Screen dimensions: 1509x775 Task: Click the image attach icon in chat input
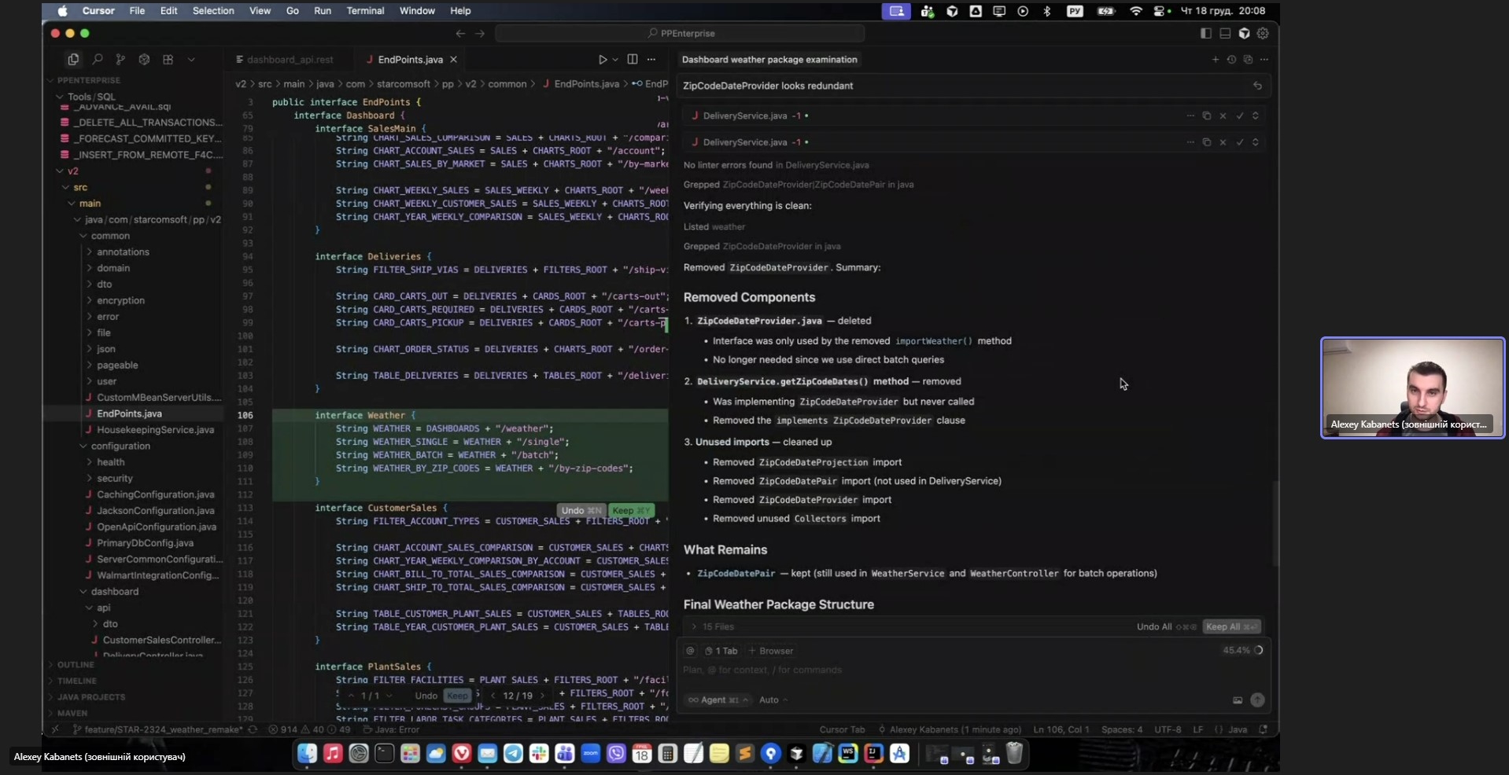tap(1238, 700)
